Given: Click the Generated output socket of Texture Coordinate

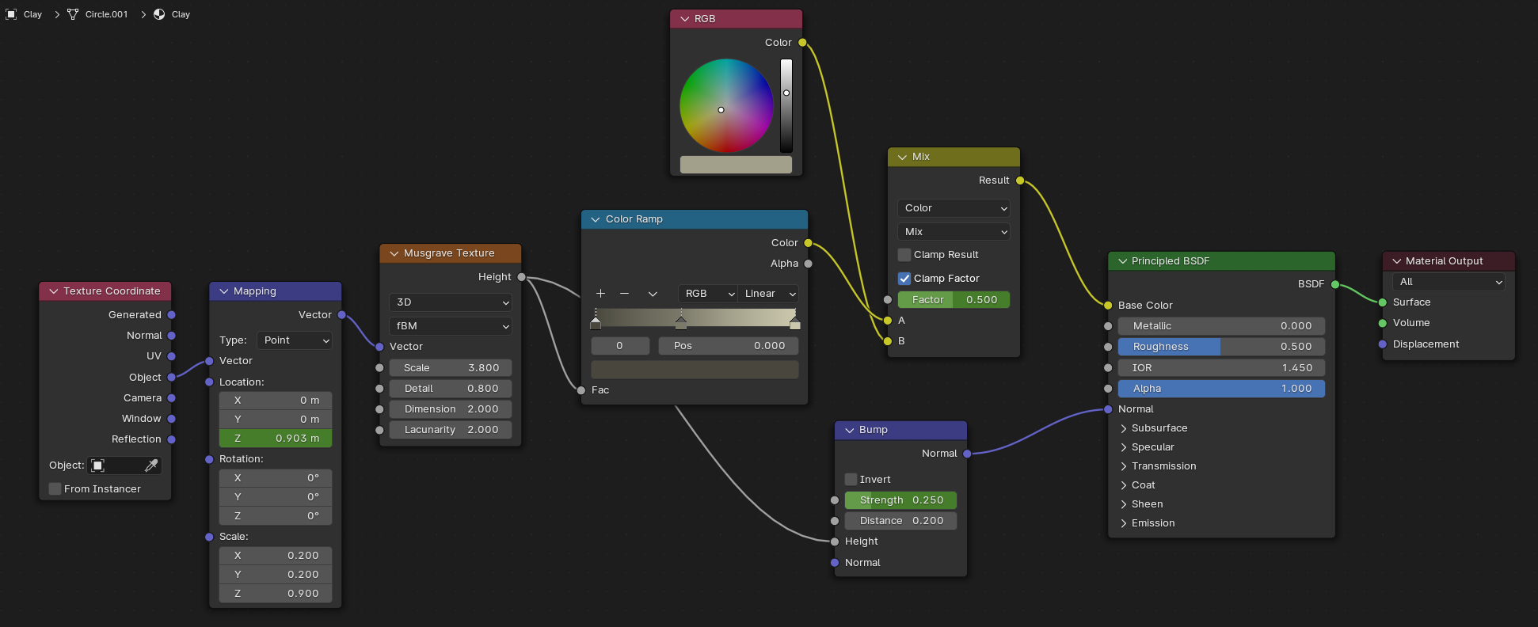Looking at the screenshot, I should coord(172,315).
